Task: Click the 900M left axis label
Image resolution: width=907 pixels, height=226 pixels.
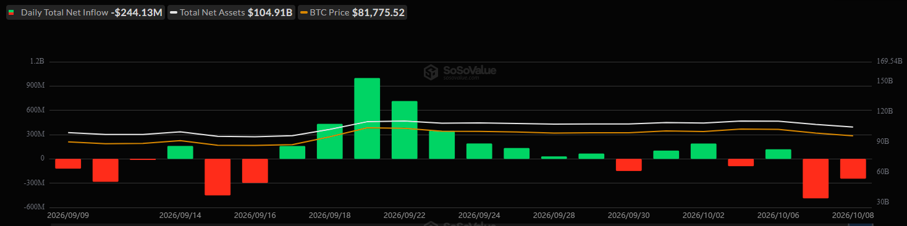Action: pos(35,86)
